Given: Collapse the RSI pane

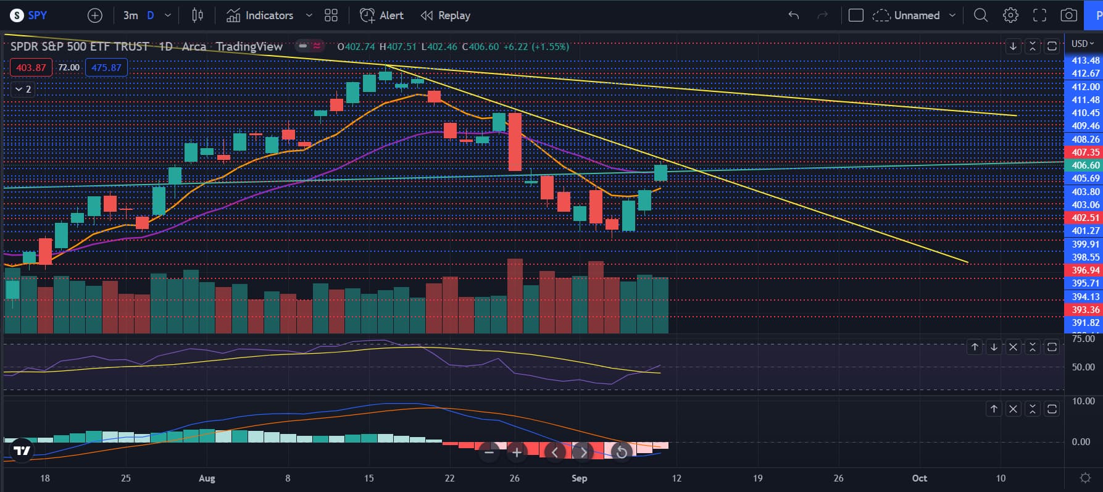Looking at the screenshot, I should pos(1033,347).
